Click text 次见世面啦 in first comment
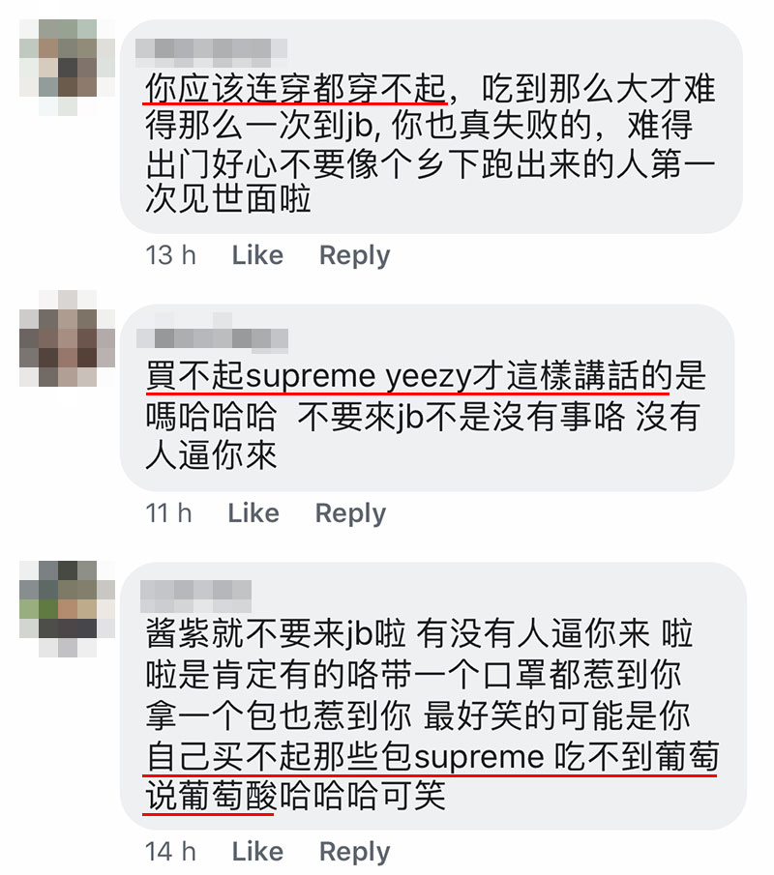 228,198
